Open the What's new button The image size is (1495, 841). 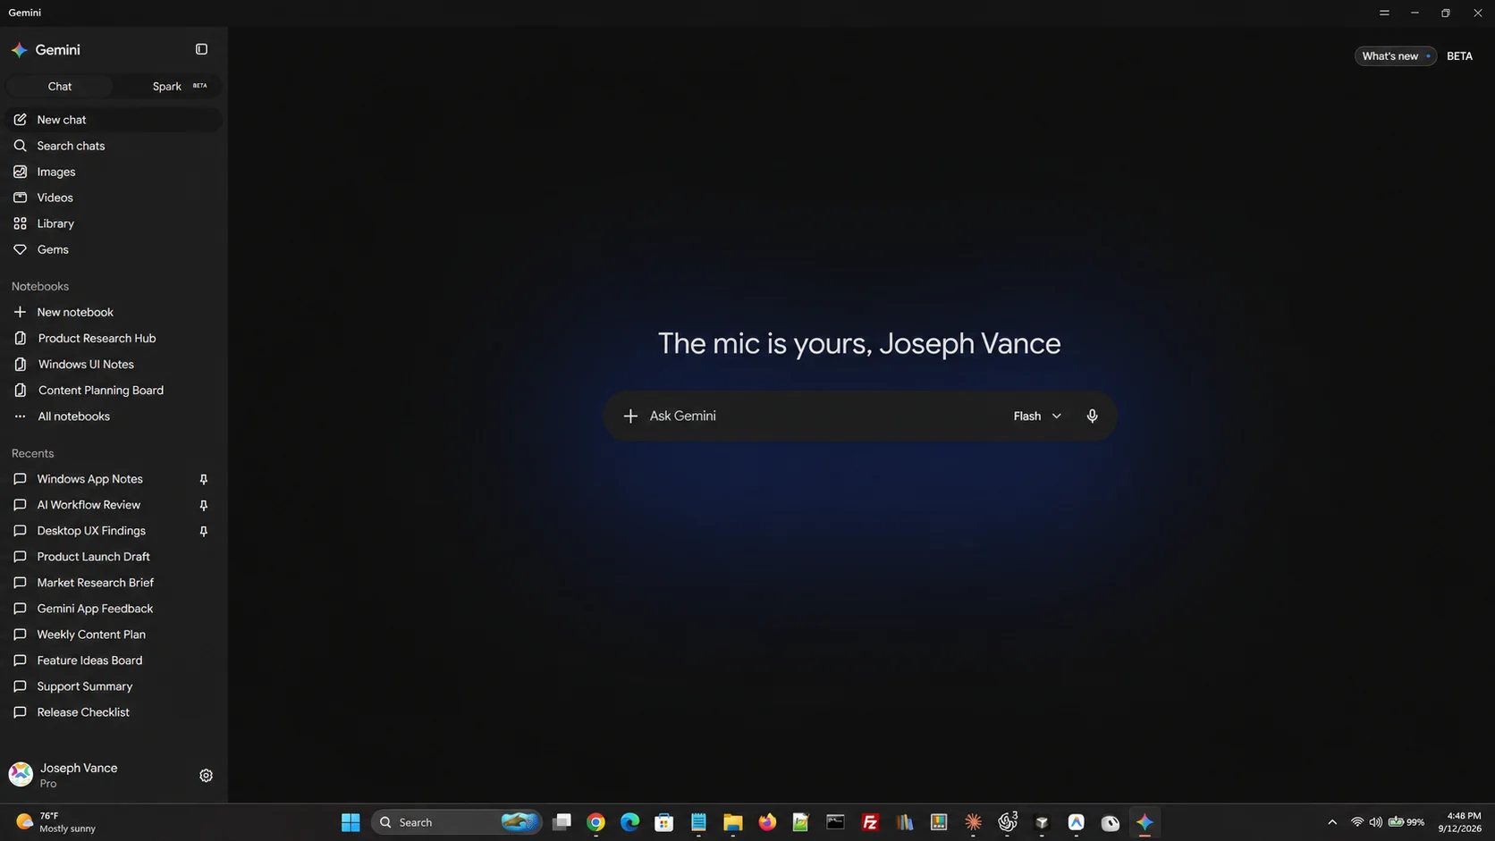1396,55
